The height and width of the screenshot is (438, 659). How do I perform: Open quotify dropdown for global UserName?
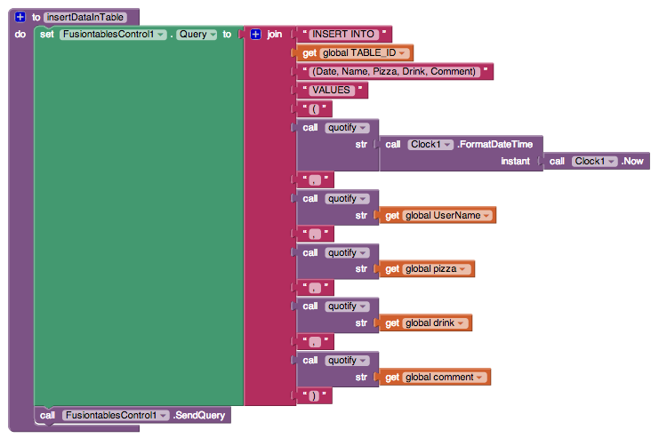(x=347, y=199)
